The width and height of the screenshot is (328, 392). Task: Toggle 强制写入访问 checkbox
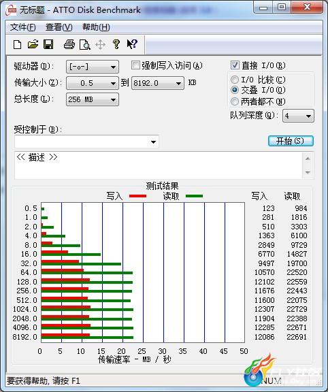(135, 65)
